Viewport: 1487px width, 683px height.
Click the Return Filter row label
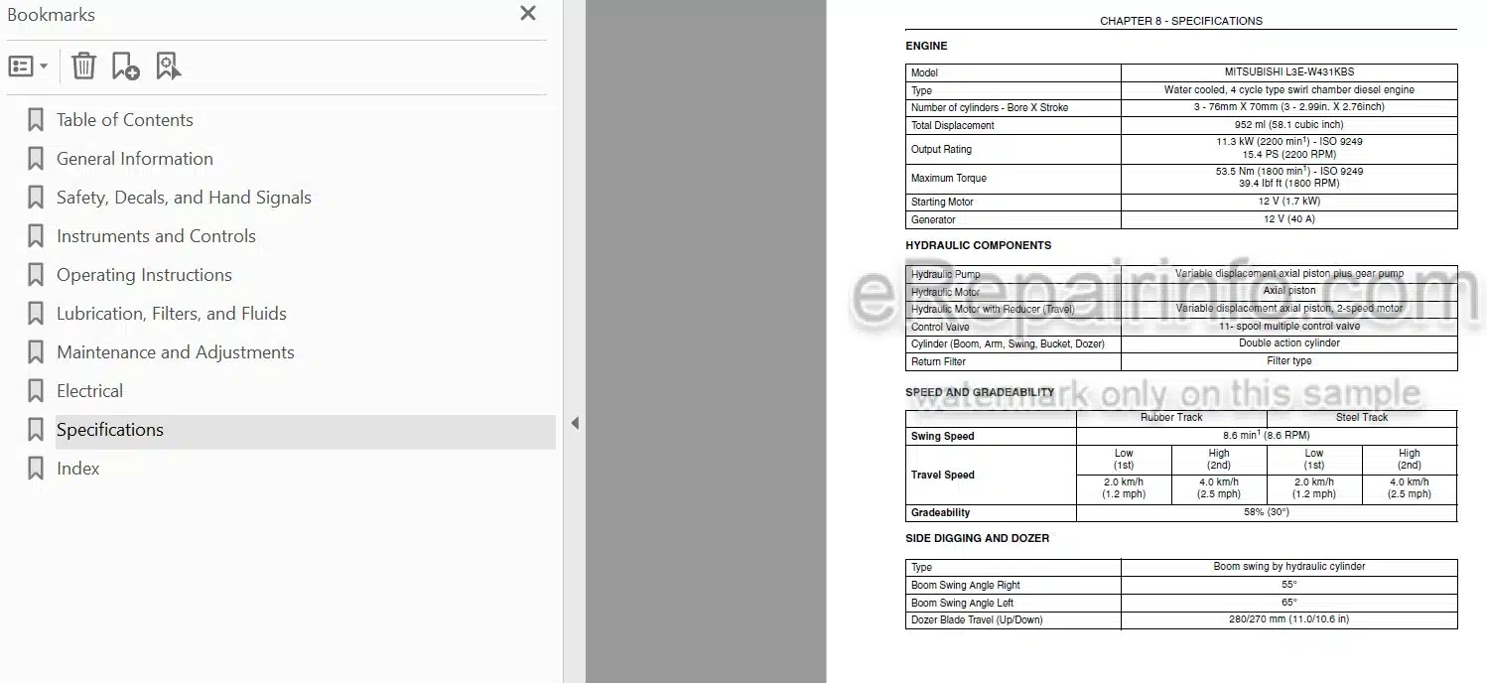938,361
